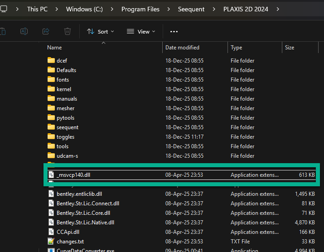The width and height of the screenshot is (324, 252).
Task: Expand chevron after This PC
Action: (x=57, y=9)
